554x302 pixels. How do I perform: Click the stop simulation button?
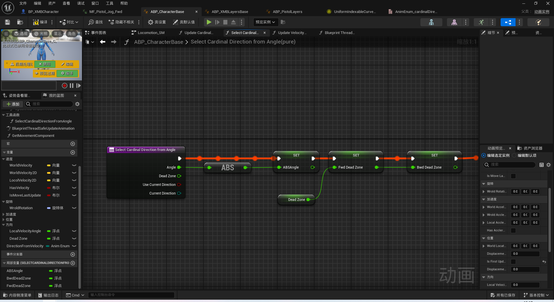click(225, 22)
